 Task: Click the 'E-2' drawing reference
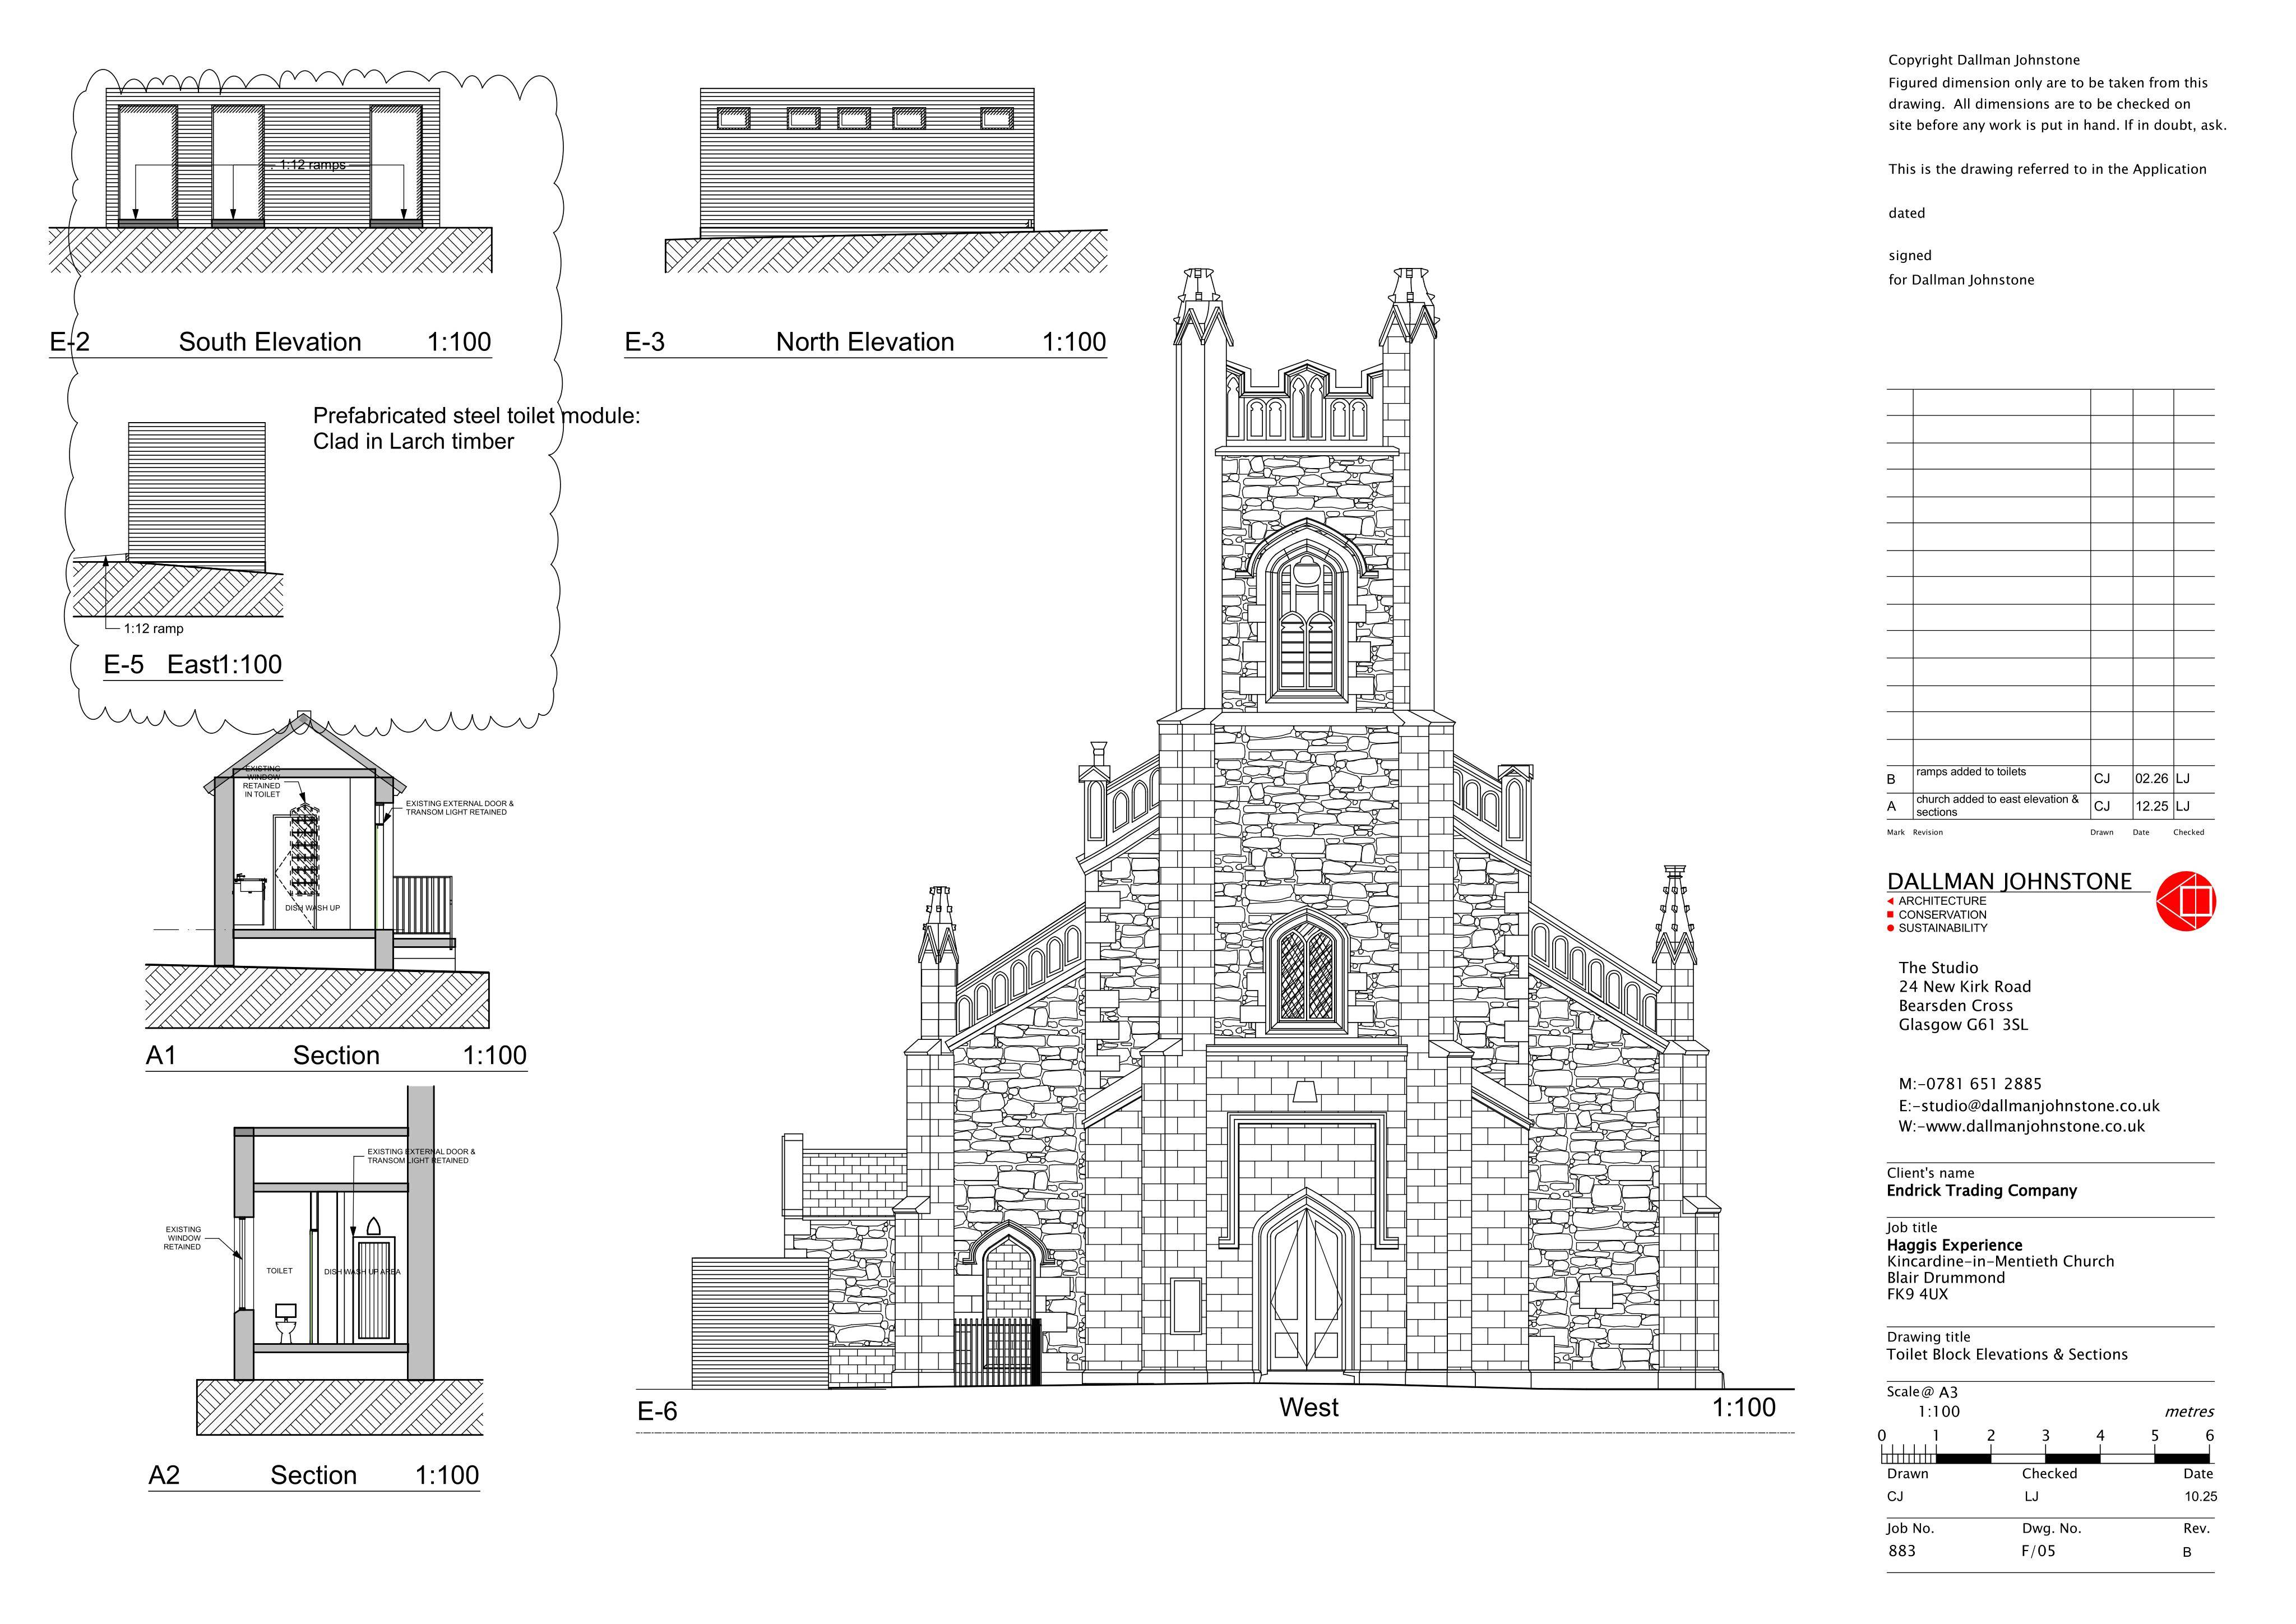(x=70, y=342)
